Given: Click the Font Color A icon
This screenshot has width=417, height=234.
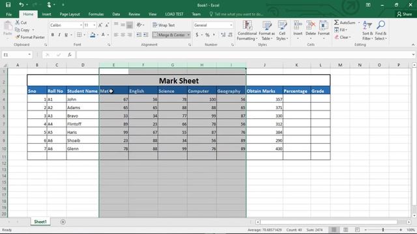Looking at the screenshot, I should pyautogui.click(x=103, y=34).
